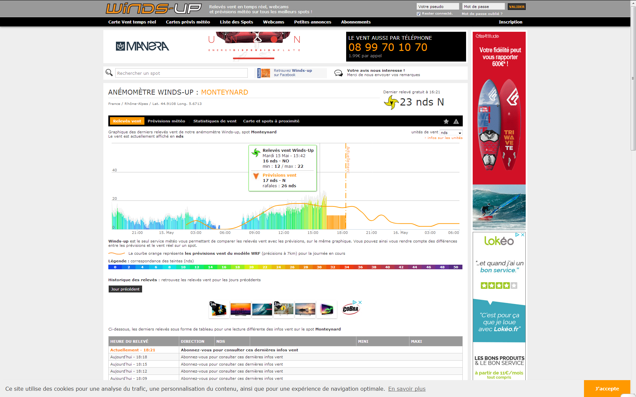
Task: Click the VALIDER login button
Action: point(517,7)
